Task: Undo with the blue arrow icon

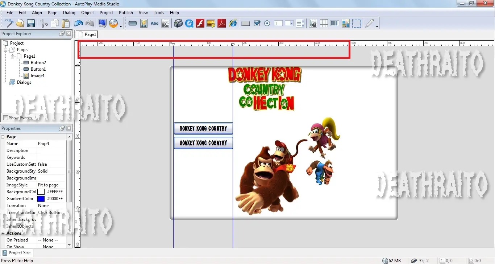Action: tap(79, 23)
